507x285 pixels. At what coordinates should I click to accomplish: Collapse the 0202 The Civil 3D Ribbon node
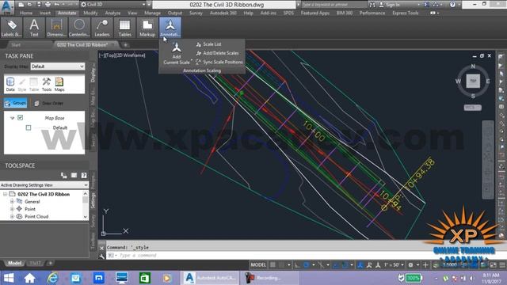6,194
